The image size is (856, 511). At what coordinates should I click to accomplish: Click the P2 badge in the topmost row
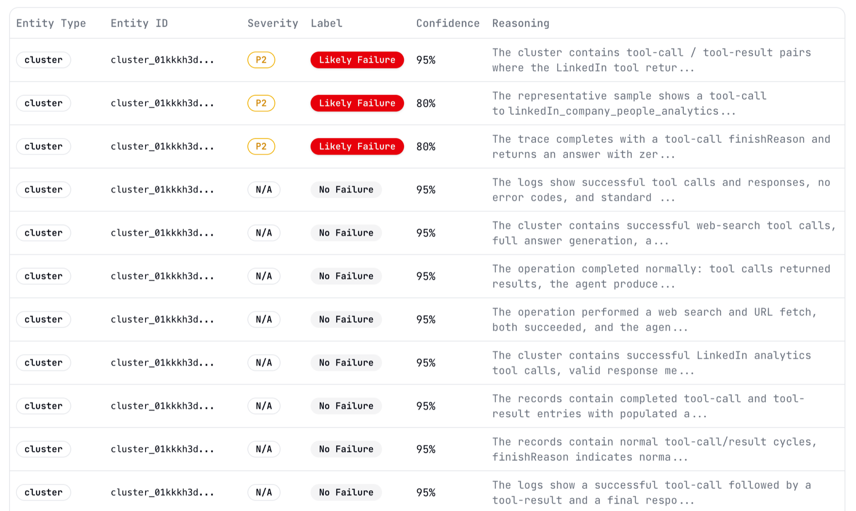261,60
